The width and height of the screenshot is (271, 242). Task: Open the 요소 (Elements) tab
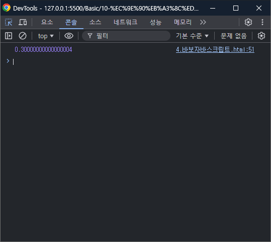pyautogui.click(x=47, y=22)
